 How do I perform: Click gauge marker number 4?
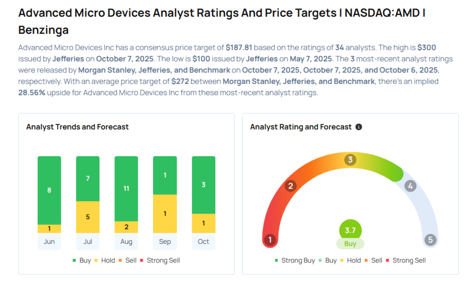point(410,186)
